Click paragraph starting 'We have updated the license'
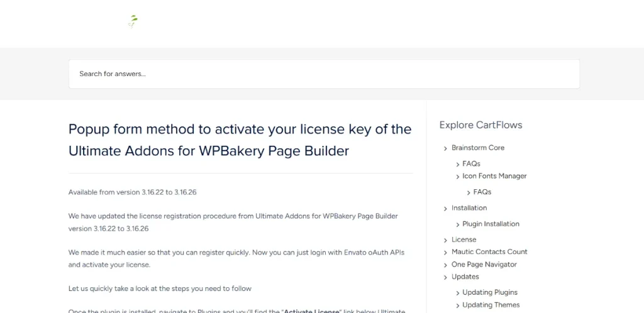The width and height of the screenshot is (644, 313). (x=233, y=222)
